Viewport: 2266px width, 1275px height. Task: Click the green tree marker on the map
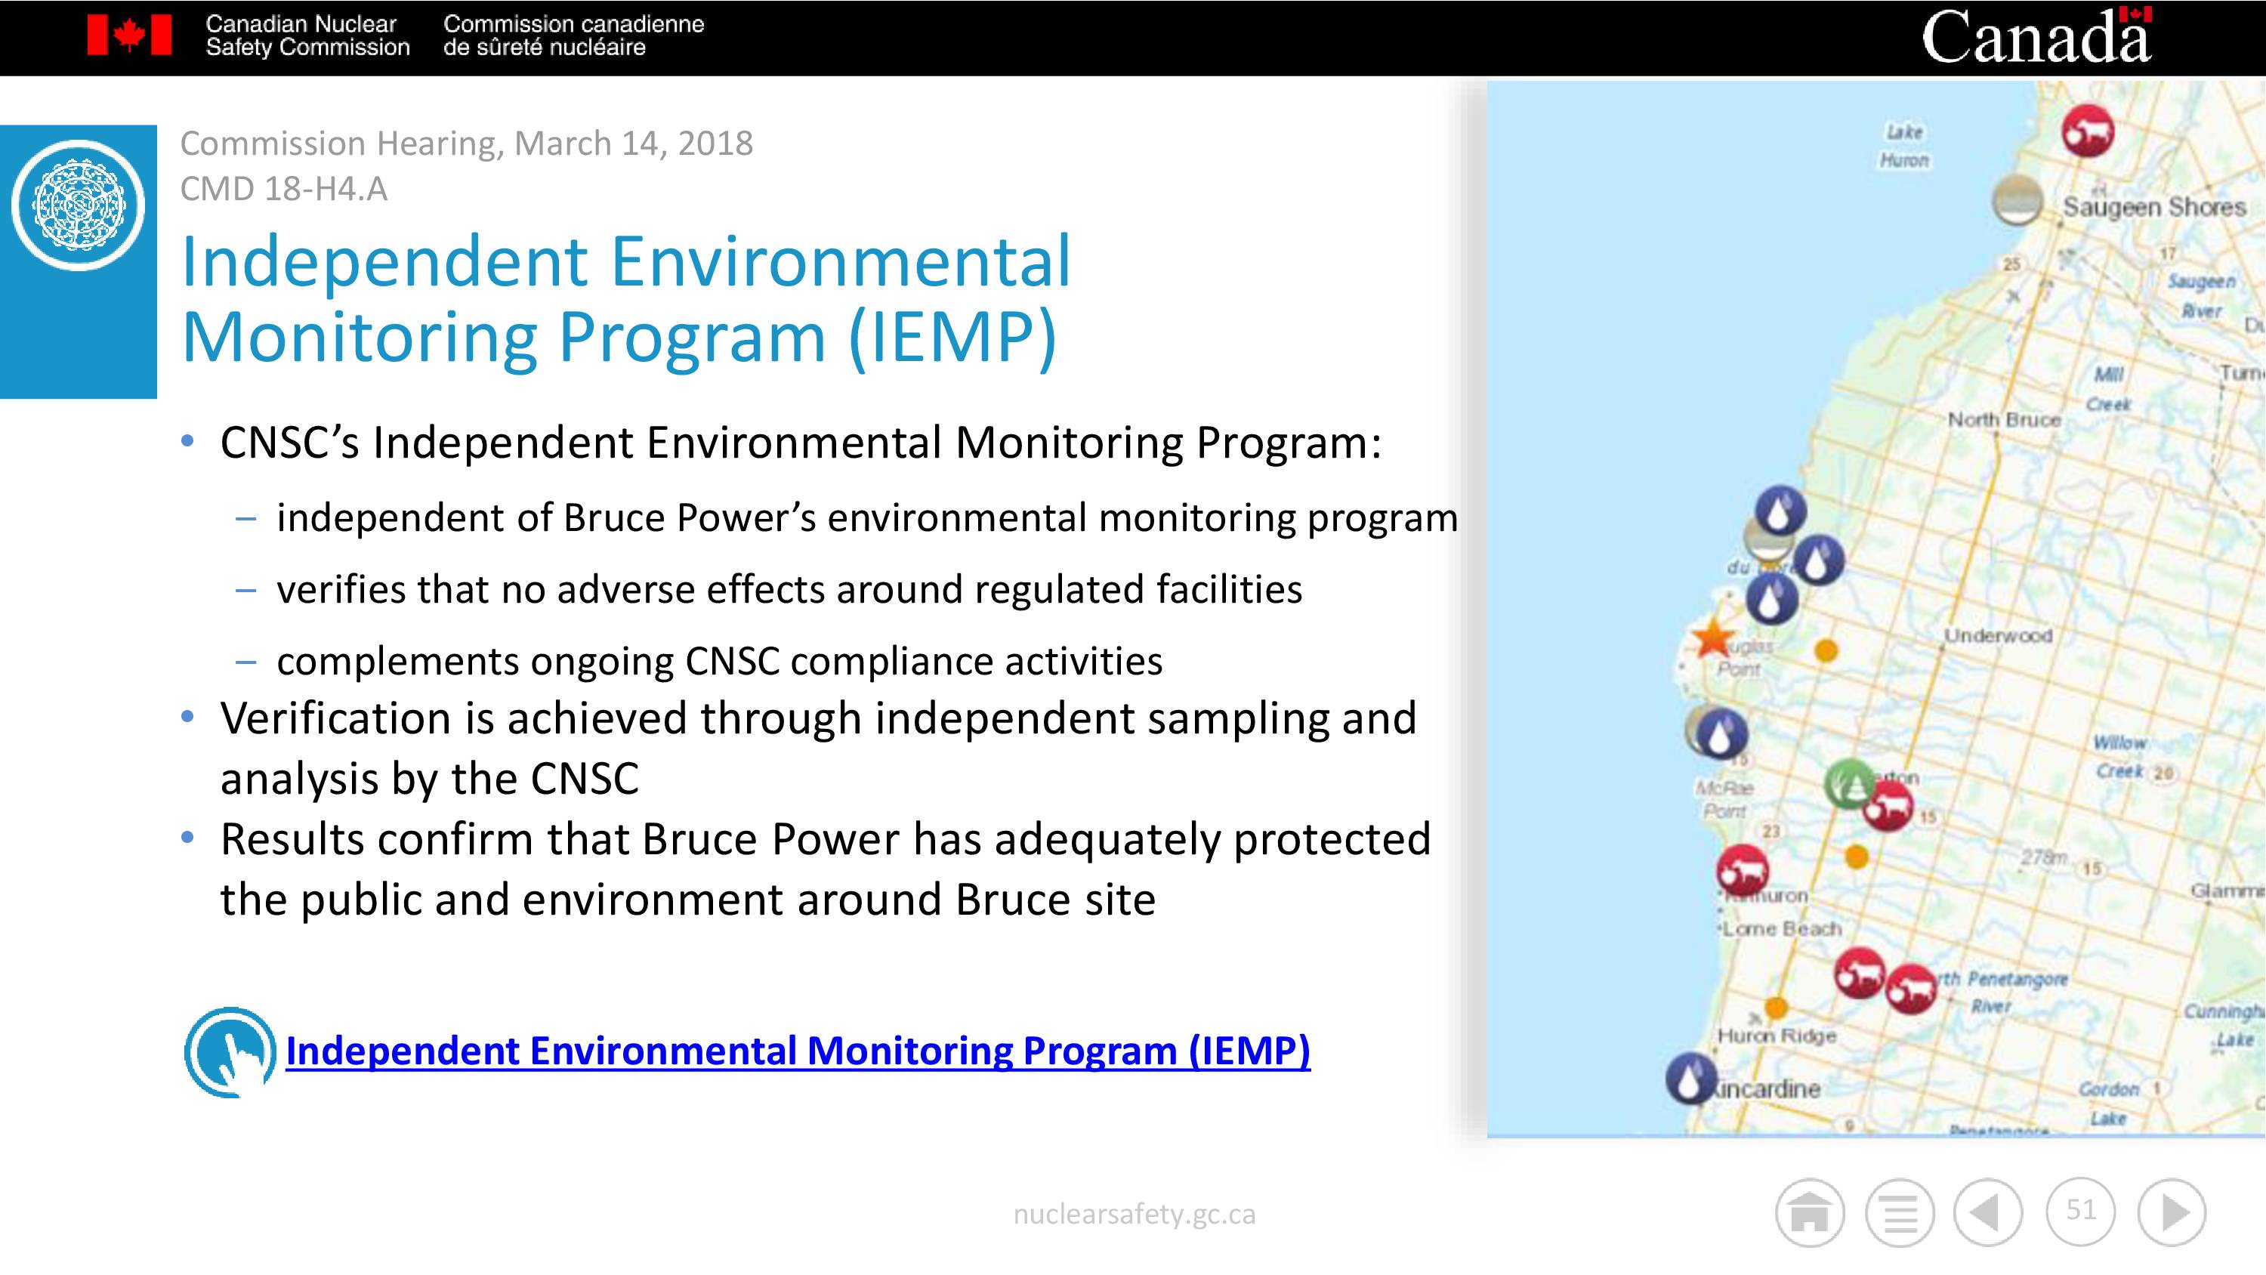[1850, 784]
